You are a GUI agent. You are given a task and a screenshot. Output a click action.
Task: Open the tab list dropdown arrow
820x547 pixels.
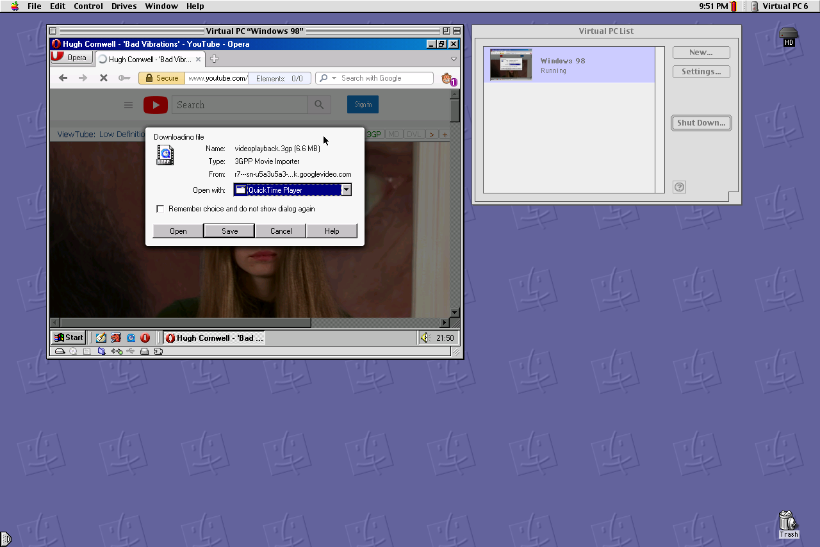454,59
